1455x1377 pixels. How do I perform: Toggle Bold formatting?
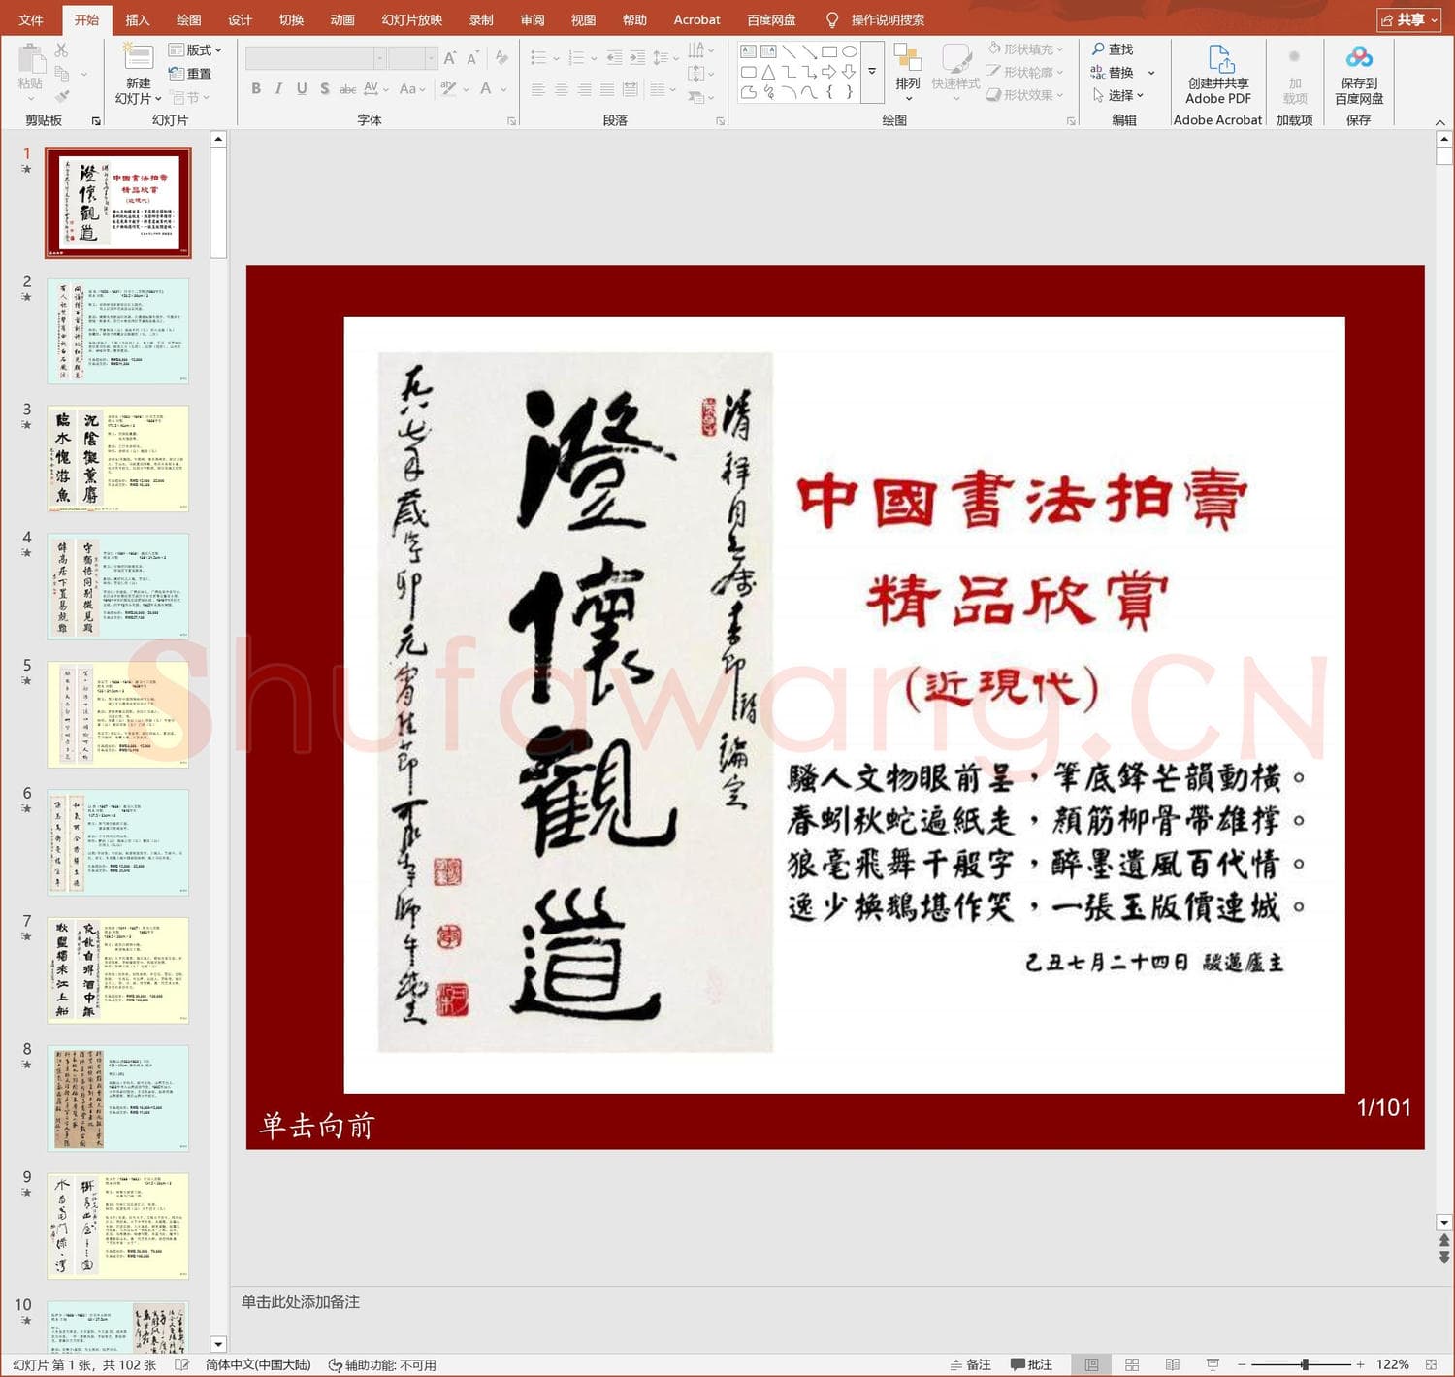(x=256, y=88)
